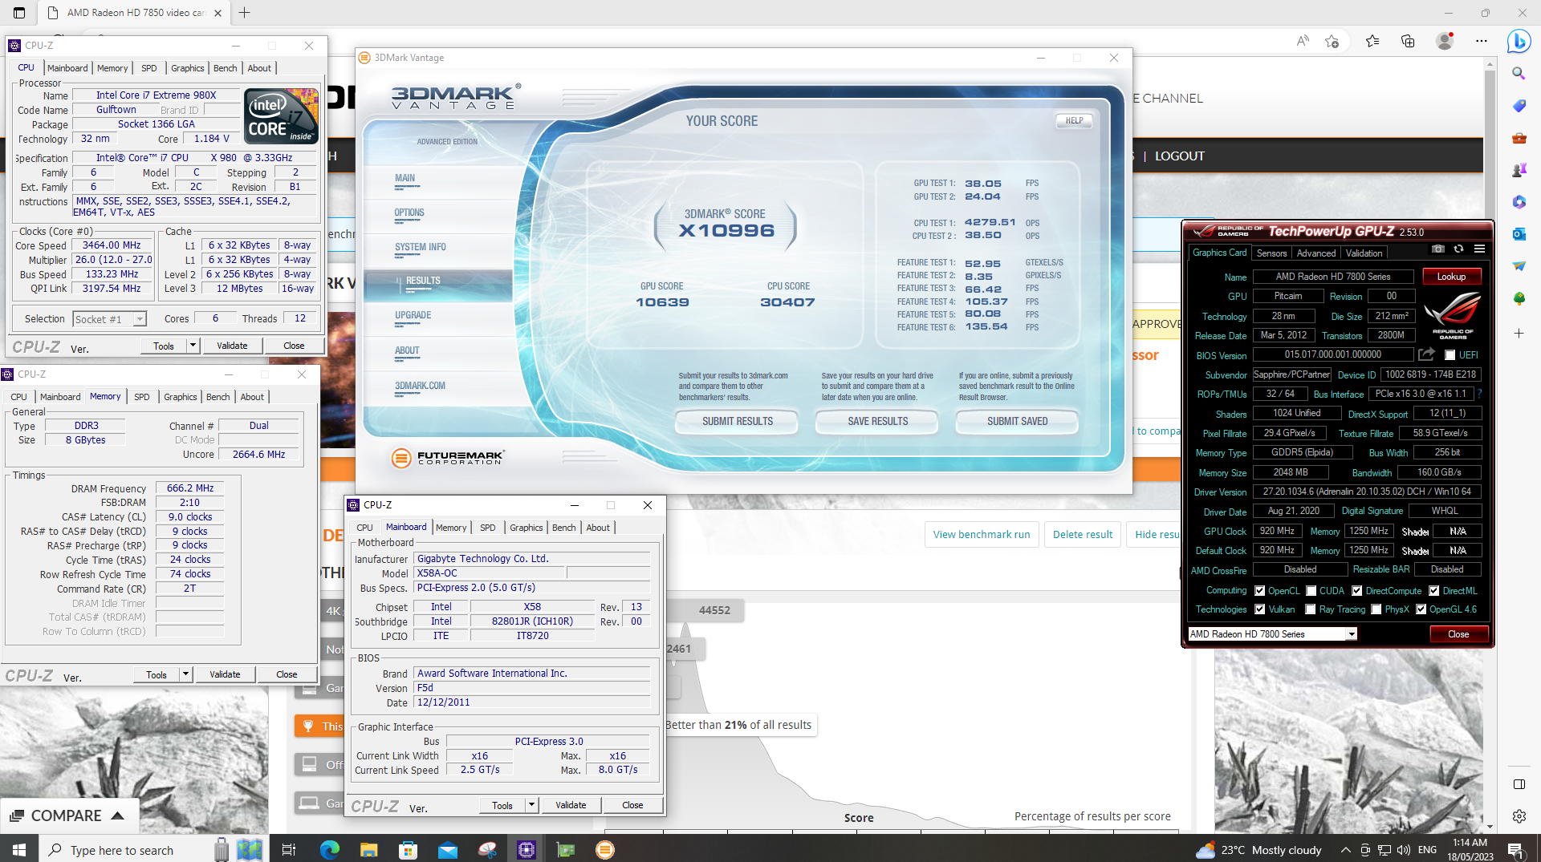Click SAVE RESULTS in 3DMark Vantage

click(x=877, y=421)
